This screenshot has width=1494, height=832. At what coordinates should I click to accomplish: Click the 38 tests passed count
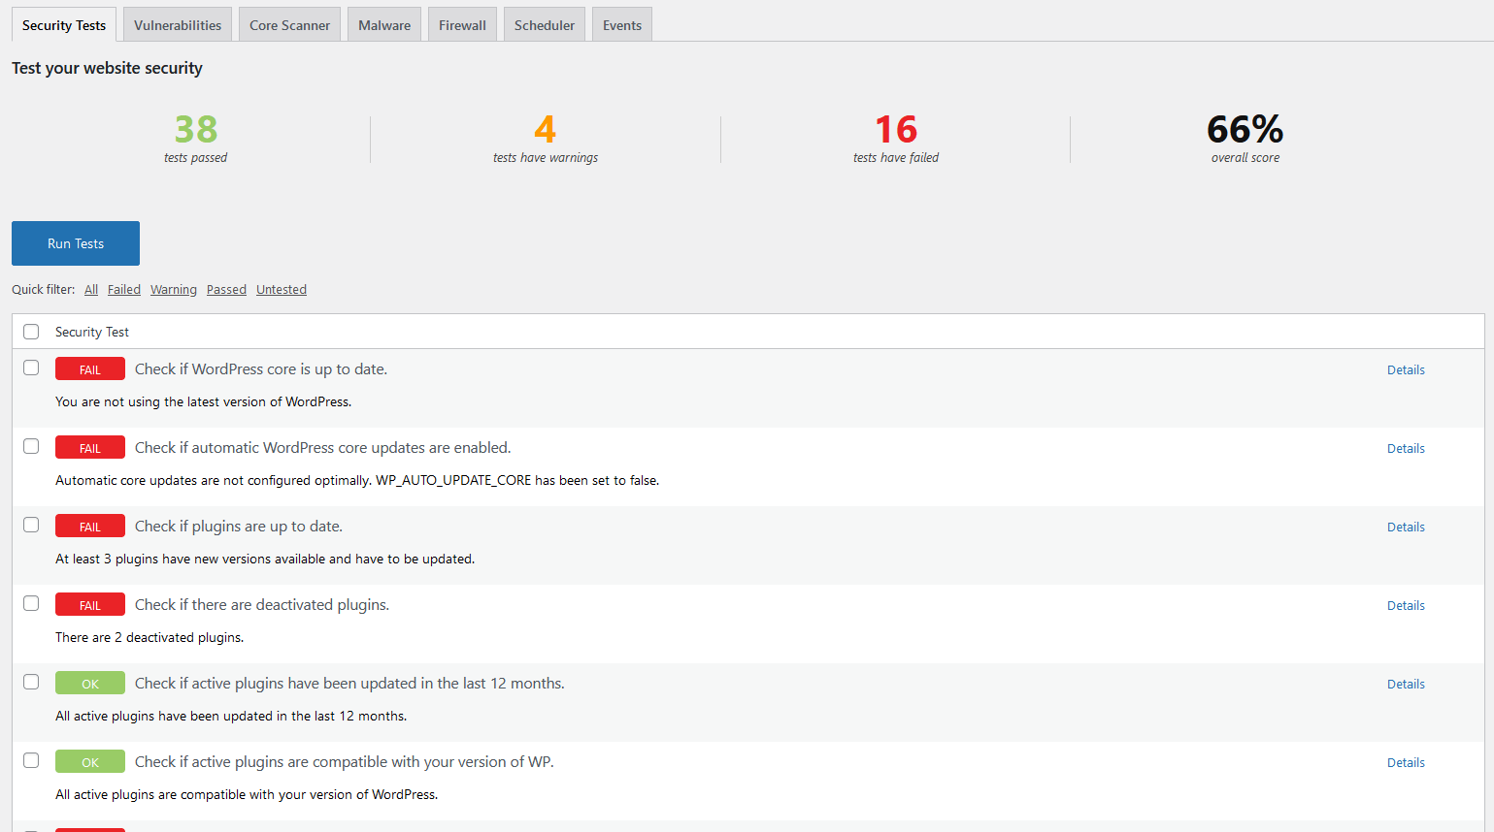tap(195, 129)
